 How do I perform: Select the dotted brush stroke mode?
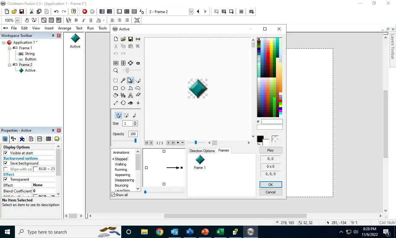(126, 115)
